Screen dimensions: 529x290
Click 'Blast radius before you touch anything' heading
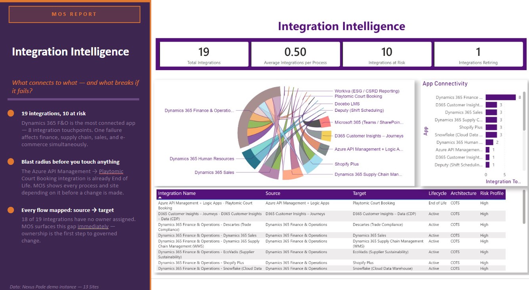point(71,162)
